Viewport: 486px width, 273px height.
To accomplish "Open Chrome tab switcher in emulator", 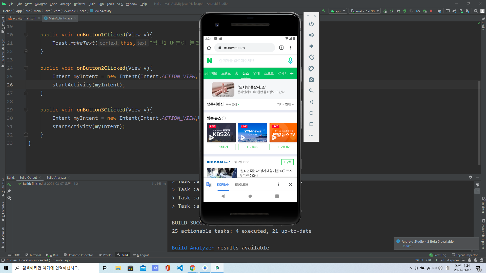I will (281, 48).
